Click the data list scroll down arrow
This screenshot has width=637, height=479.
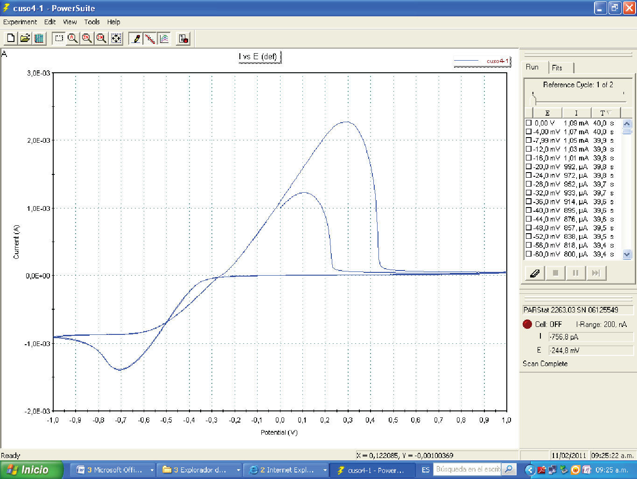pyautogui.click(x=627, y=255)
